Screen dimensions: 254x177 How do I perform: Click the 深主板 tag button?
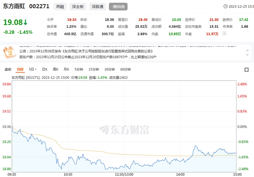(x=78, y=6)
